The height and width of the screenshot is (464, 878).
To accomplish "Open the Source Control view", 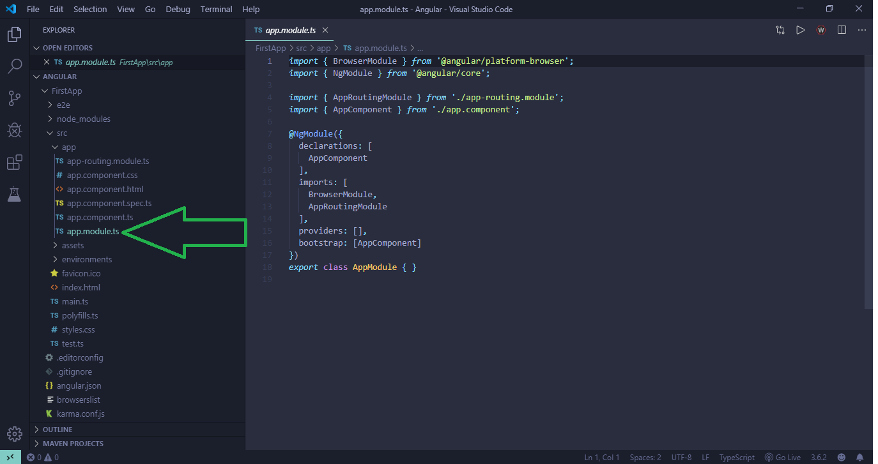I will tap(14, 98).
